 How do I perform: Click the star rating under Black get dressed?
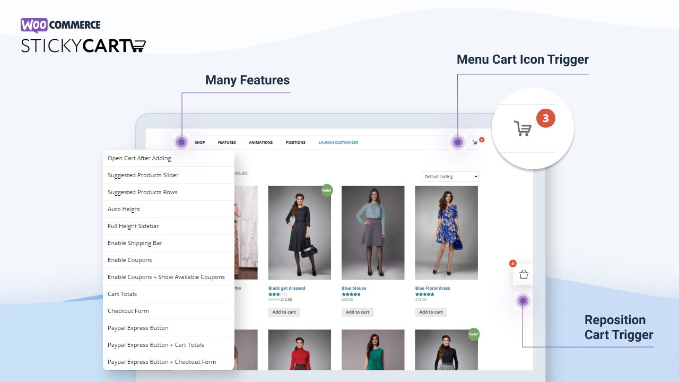(x=278, y=294)
